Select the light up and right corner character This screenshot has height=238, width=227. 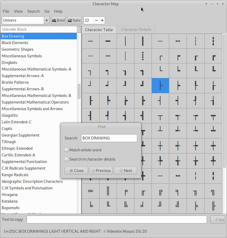pos(160,71)
